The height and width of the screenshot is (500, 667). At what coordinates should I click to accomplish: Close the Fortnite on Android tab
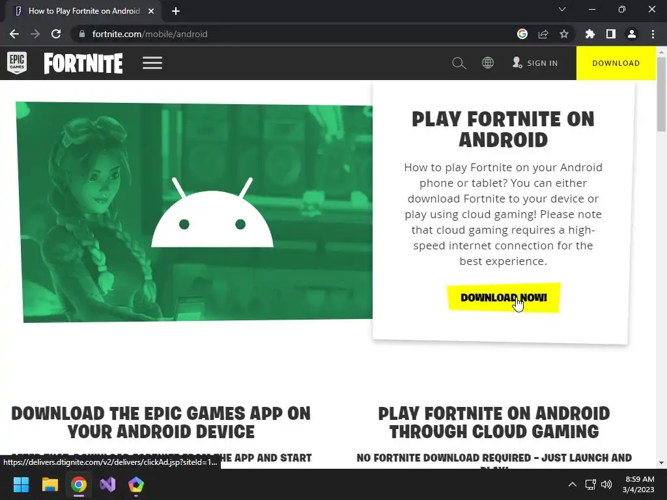(151, 11)
